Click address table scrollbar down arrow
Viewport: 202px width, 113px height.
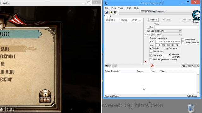coord(198,93)
